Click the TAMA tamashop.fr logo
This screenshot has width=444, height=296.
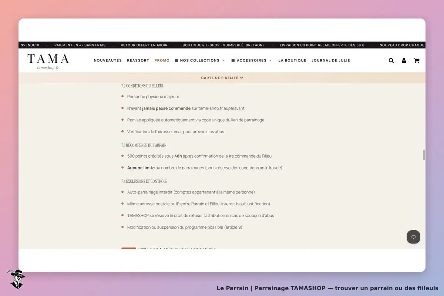pos(48,61)
